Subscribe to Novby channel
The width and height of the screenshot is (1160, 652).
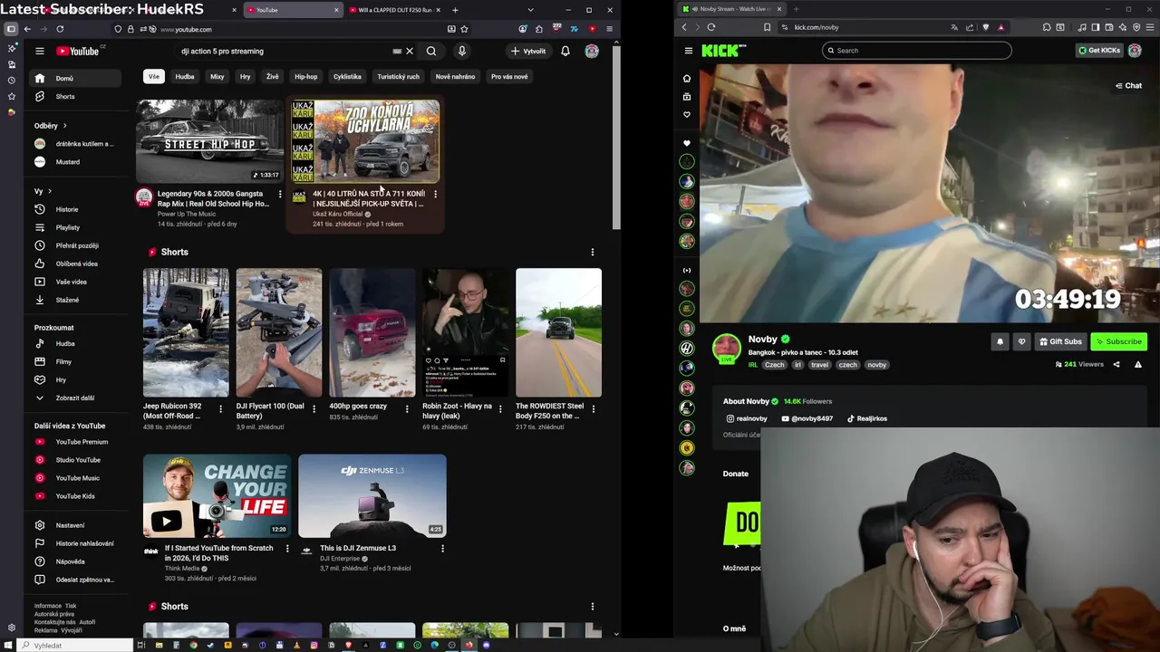[x=1118, y=341]
